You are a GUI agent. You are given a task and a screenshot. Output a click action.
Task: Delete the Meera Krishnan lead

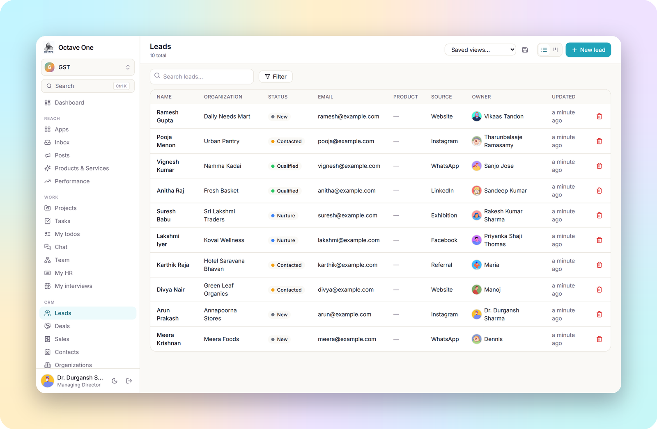point(599,339)
